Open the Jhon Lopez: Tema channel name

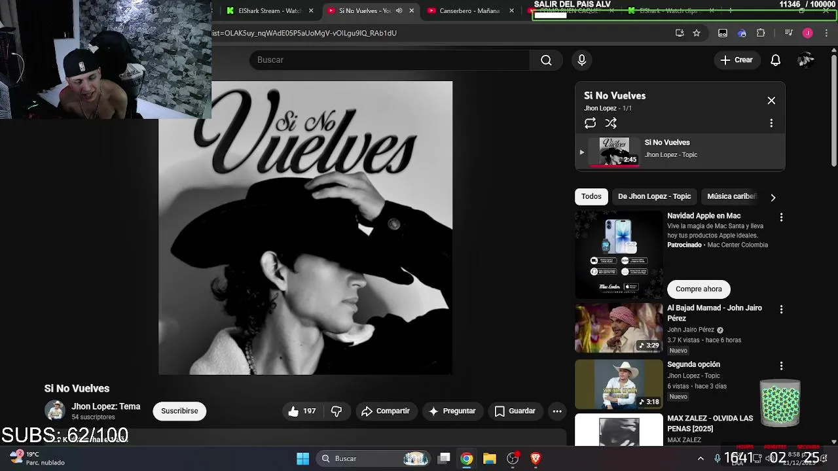[x=105, y=406]
